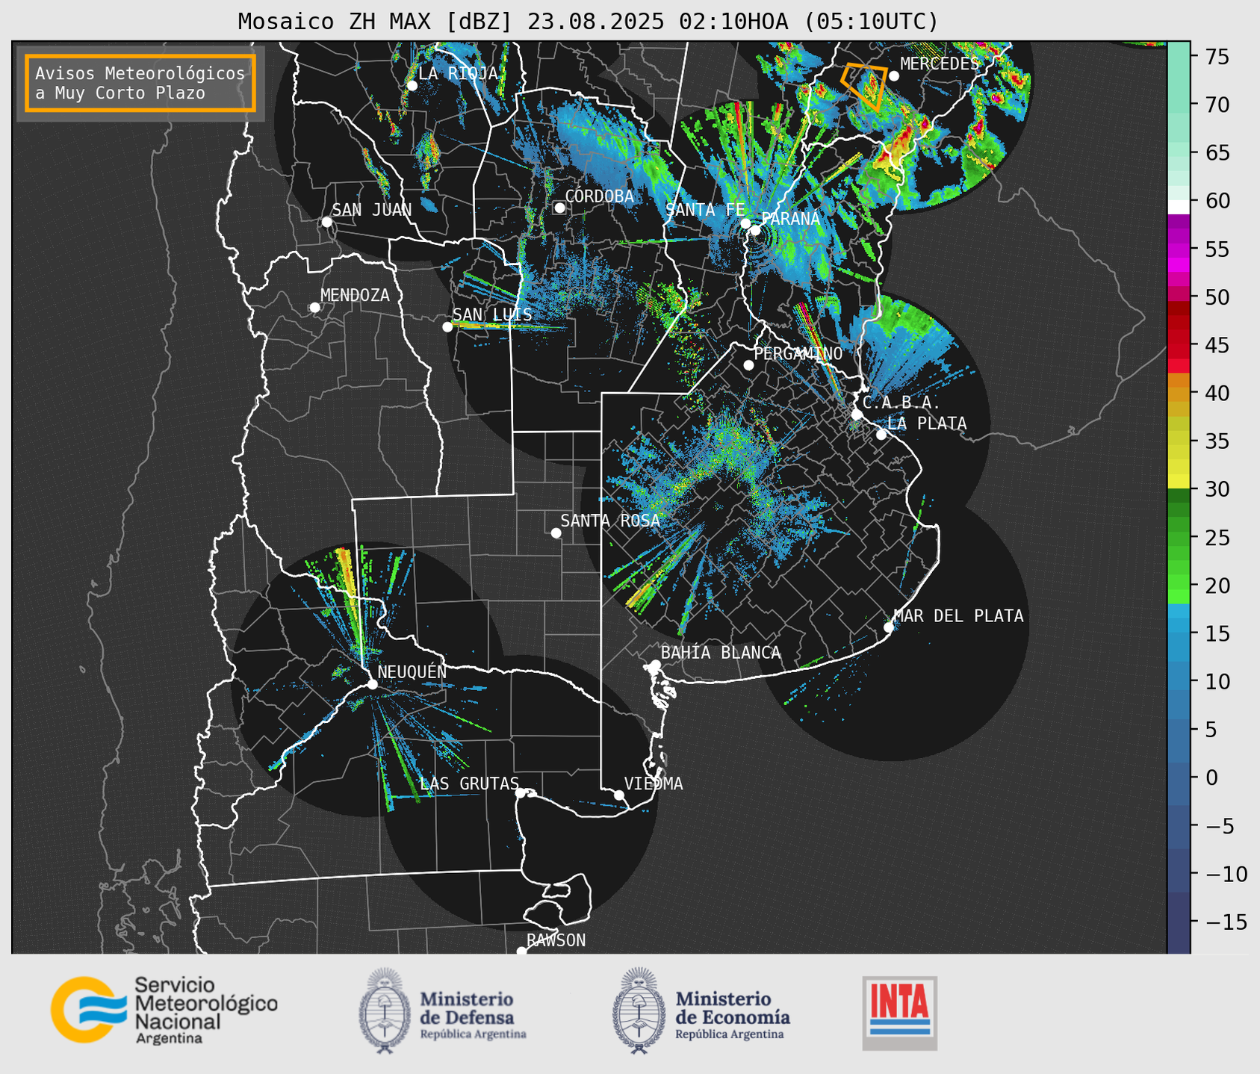Click the SANTA FE city dot

pyautogui.click(x=745, y=223)
